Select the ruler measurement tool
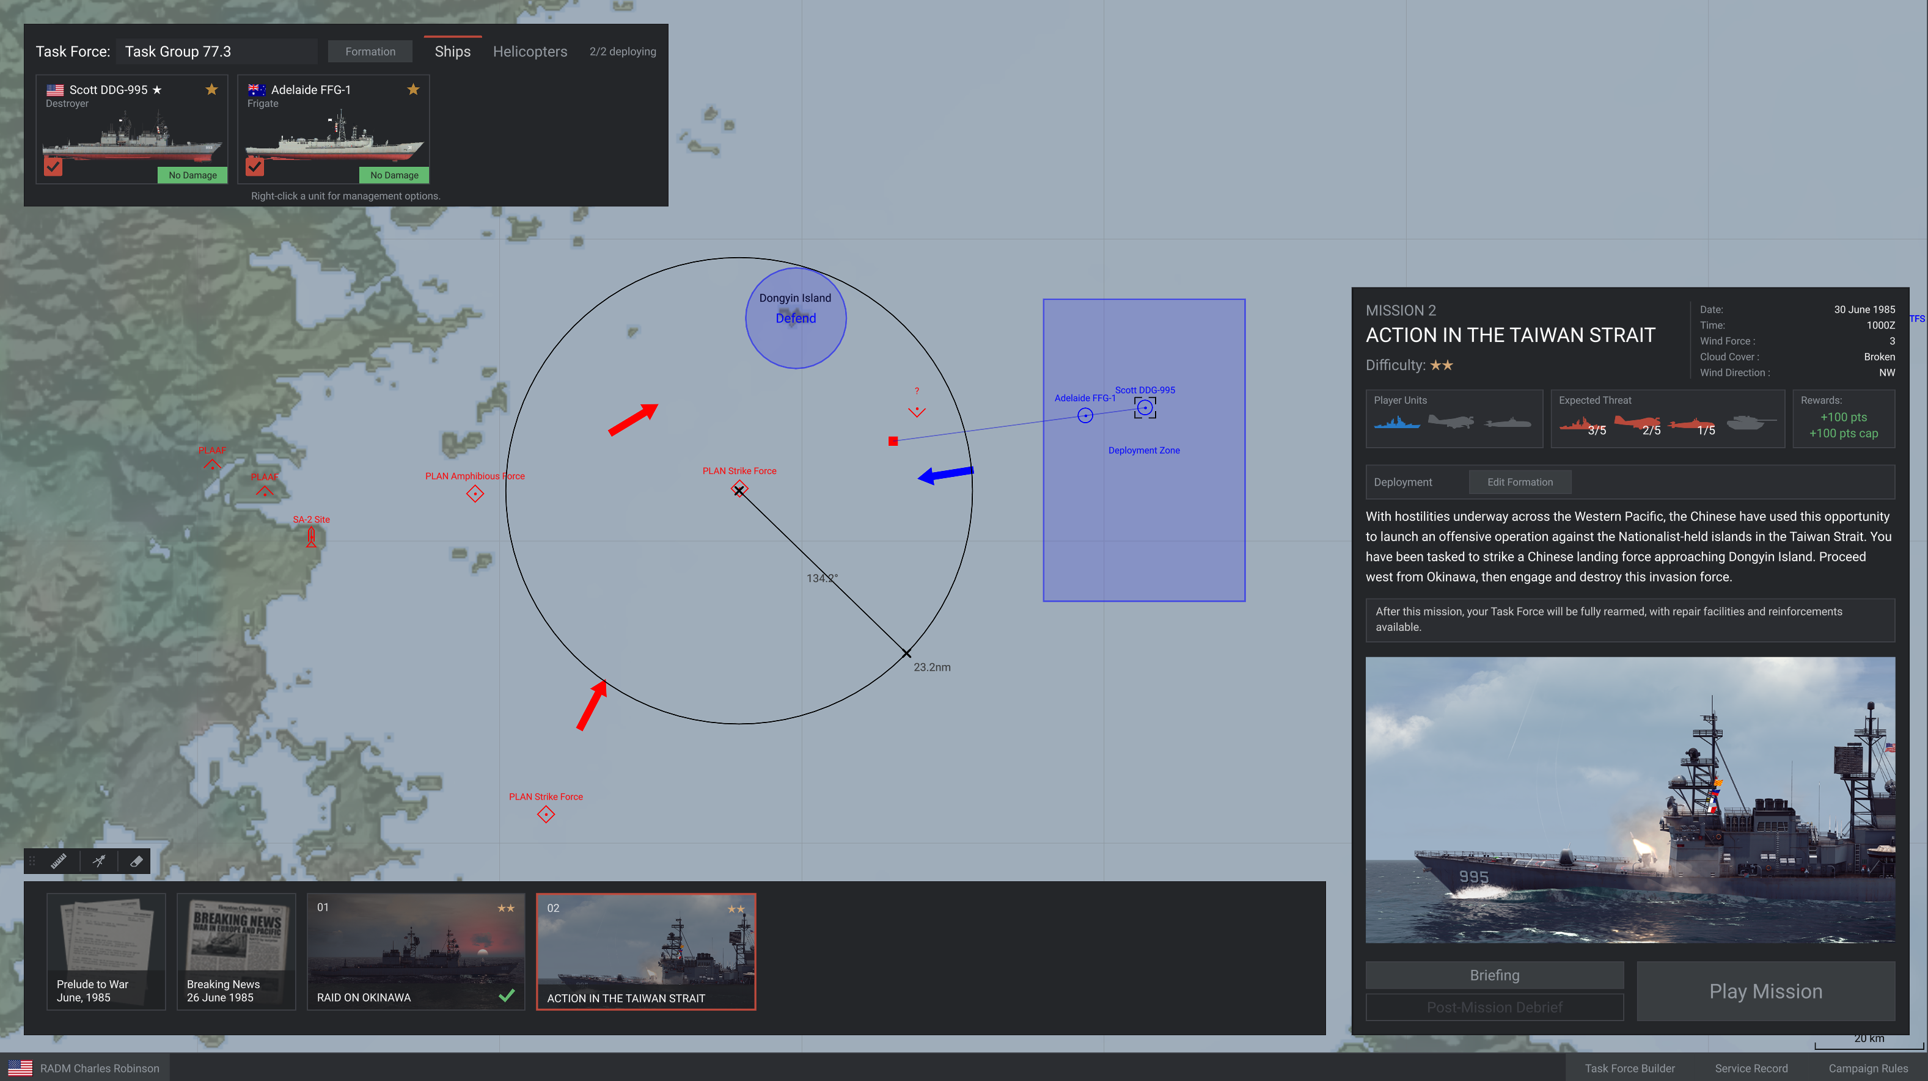 (59, 861)
